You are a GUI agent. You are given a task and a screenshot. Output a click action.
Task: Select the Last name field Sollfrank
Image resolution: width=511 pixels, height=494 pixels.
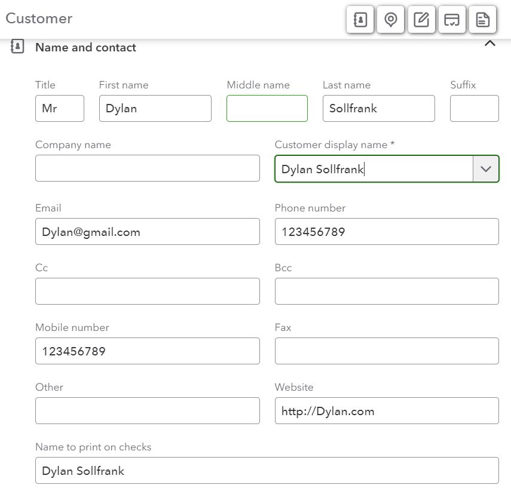379,109
